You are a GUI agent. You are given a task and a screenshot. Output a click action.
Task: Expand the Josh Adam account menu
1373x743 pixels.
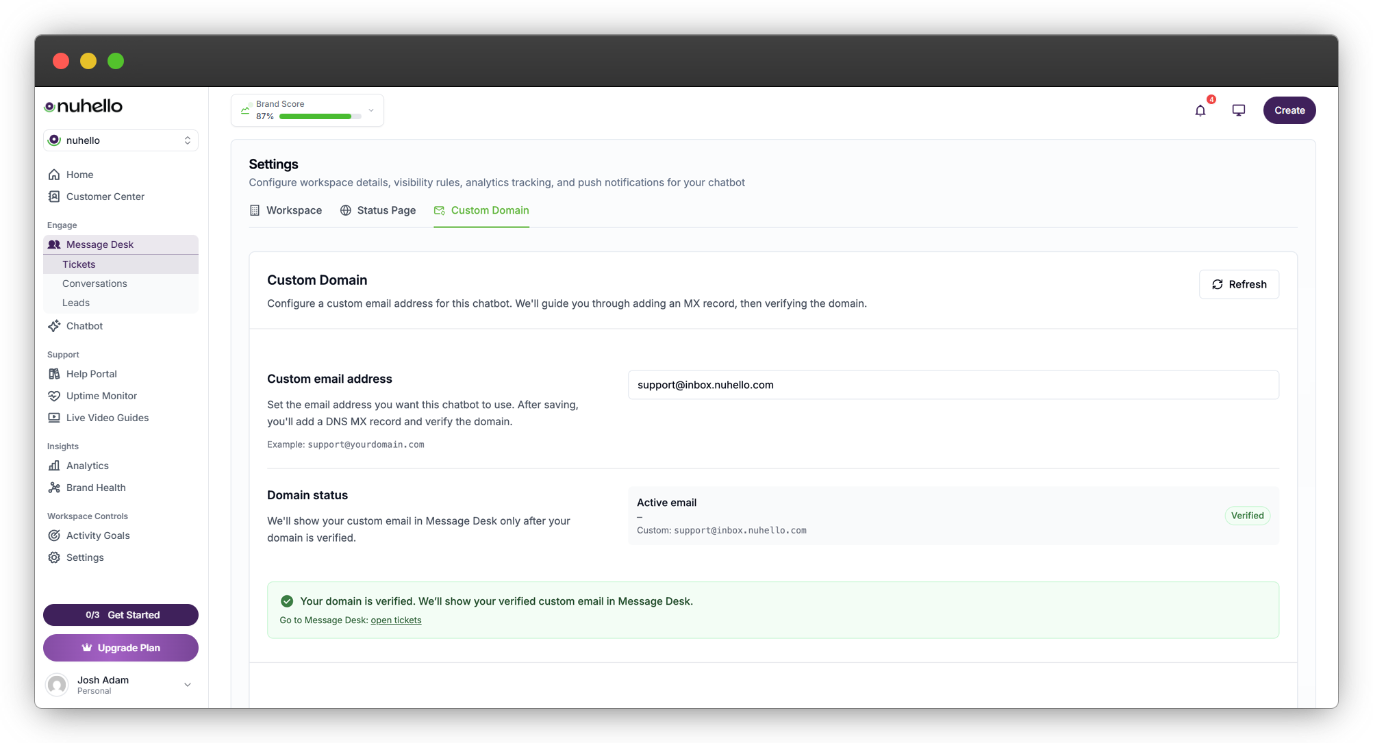pos(121,685)
